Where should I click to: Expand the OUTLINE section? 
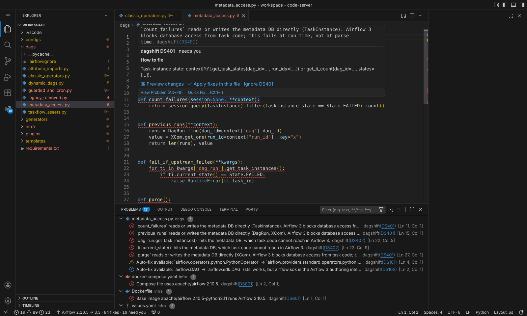tap(65, 298)
